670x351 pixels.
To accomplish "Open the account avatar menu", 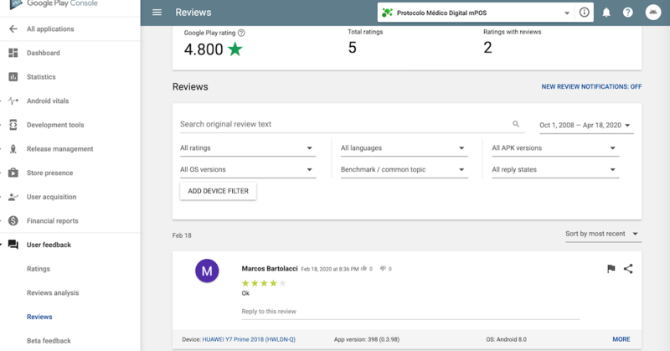I will [x=653, y=13].
